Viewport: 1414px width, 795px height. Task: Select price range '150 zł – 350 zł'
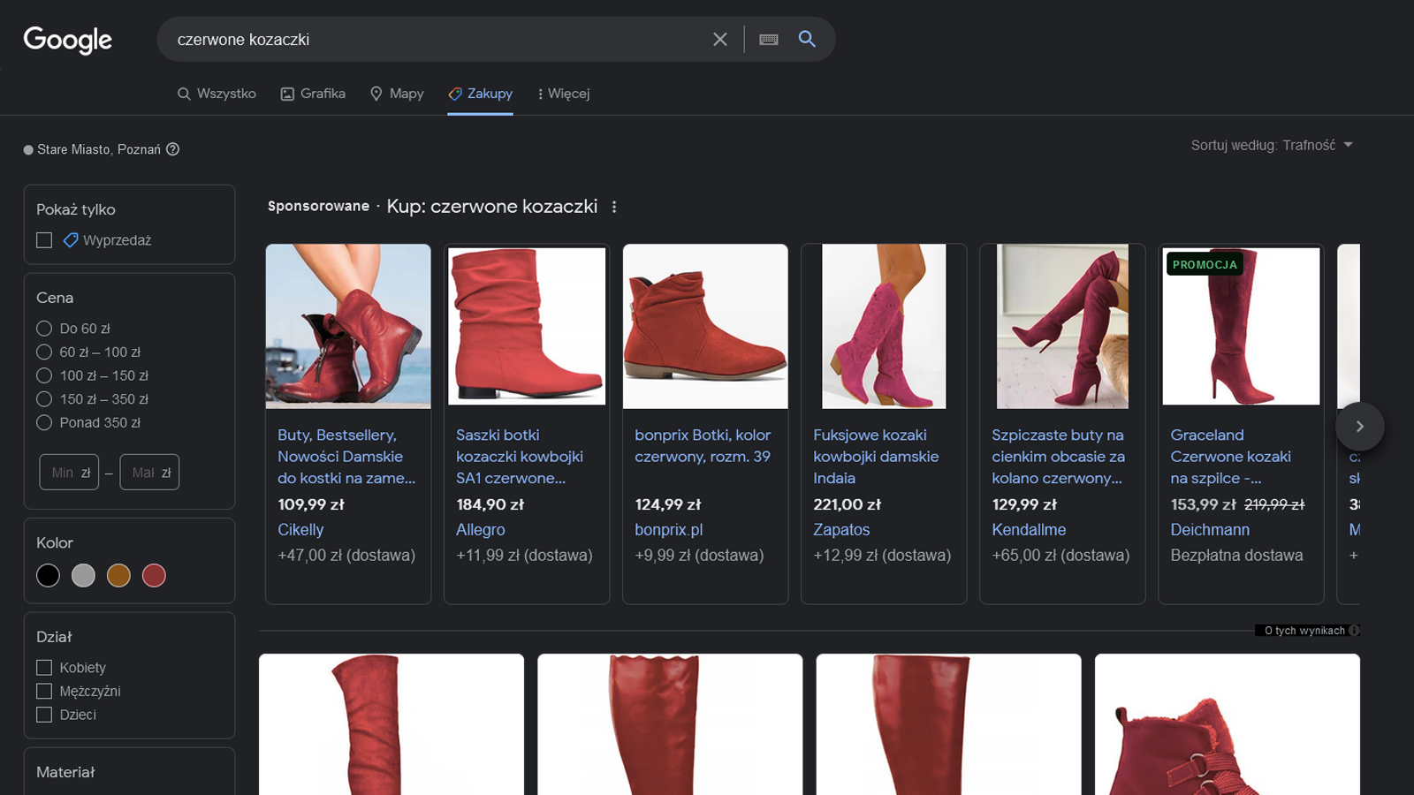click(x=44, y=399)
